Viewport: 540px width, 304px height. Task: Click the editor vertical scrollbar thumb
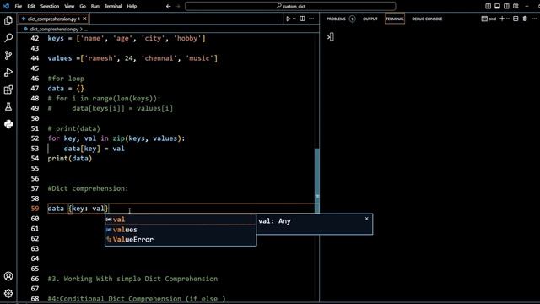(x=317, y=181)
